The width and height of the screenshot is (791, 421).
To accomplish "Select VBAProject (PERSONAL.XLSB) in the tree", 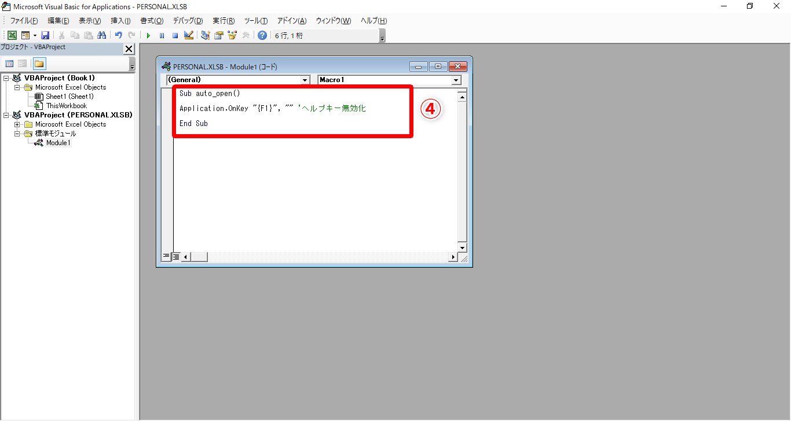I will pyautogui.click(x=79, y=115).
